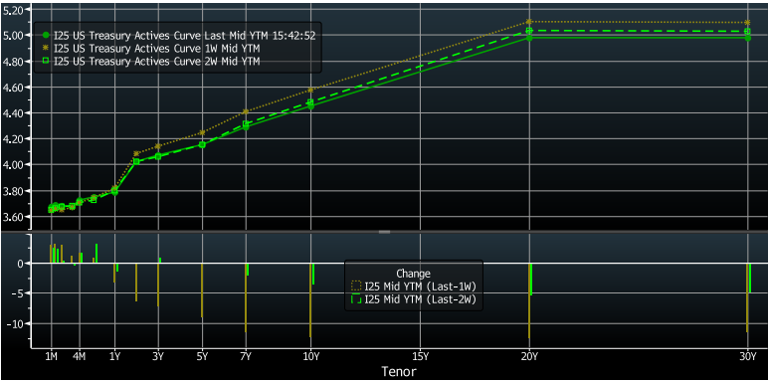768x381 pixels.
Task: Click the asterisk marker in top legend
Action: click(x=46, y=48)
